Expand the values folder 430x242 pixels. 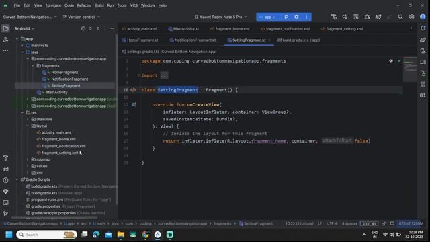(28, 166)
